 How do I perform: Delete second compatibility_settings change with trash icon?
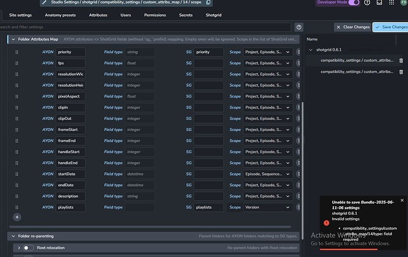tap(401, 72)
